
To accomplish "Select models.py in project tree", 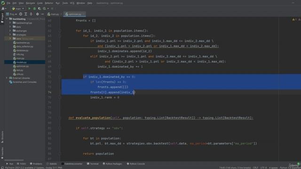I will point(21,62).
